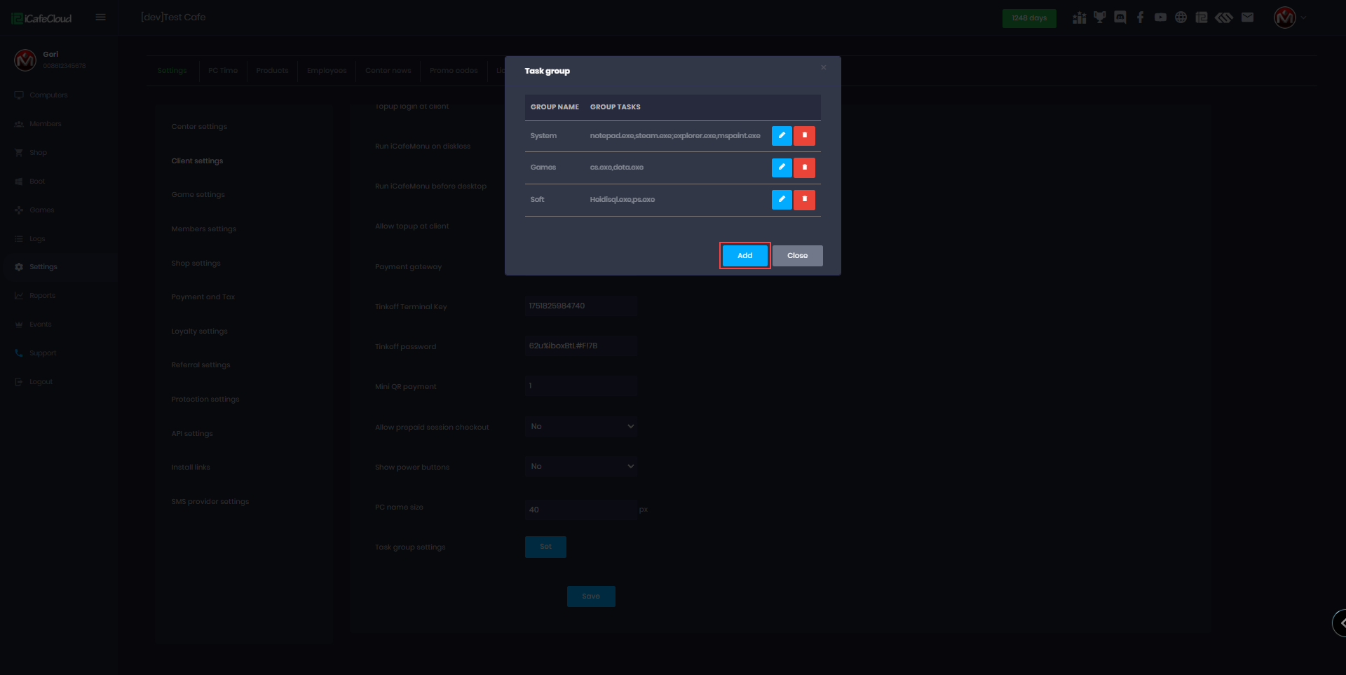
Task: Open Center settings section
Action: tap(199, 127)
